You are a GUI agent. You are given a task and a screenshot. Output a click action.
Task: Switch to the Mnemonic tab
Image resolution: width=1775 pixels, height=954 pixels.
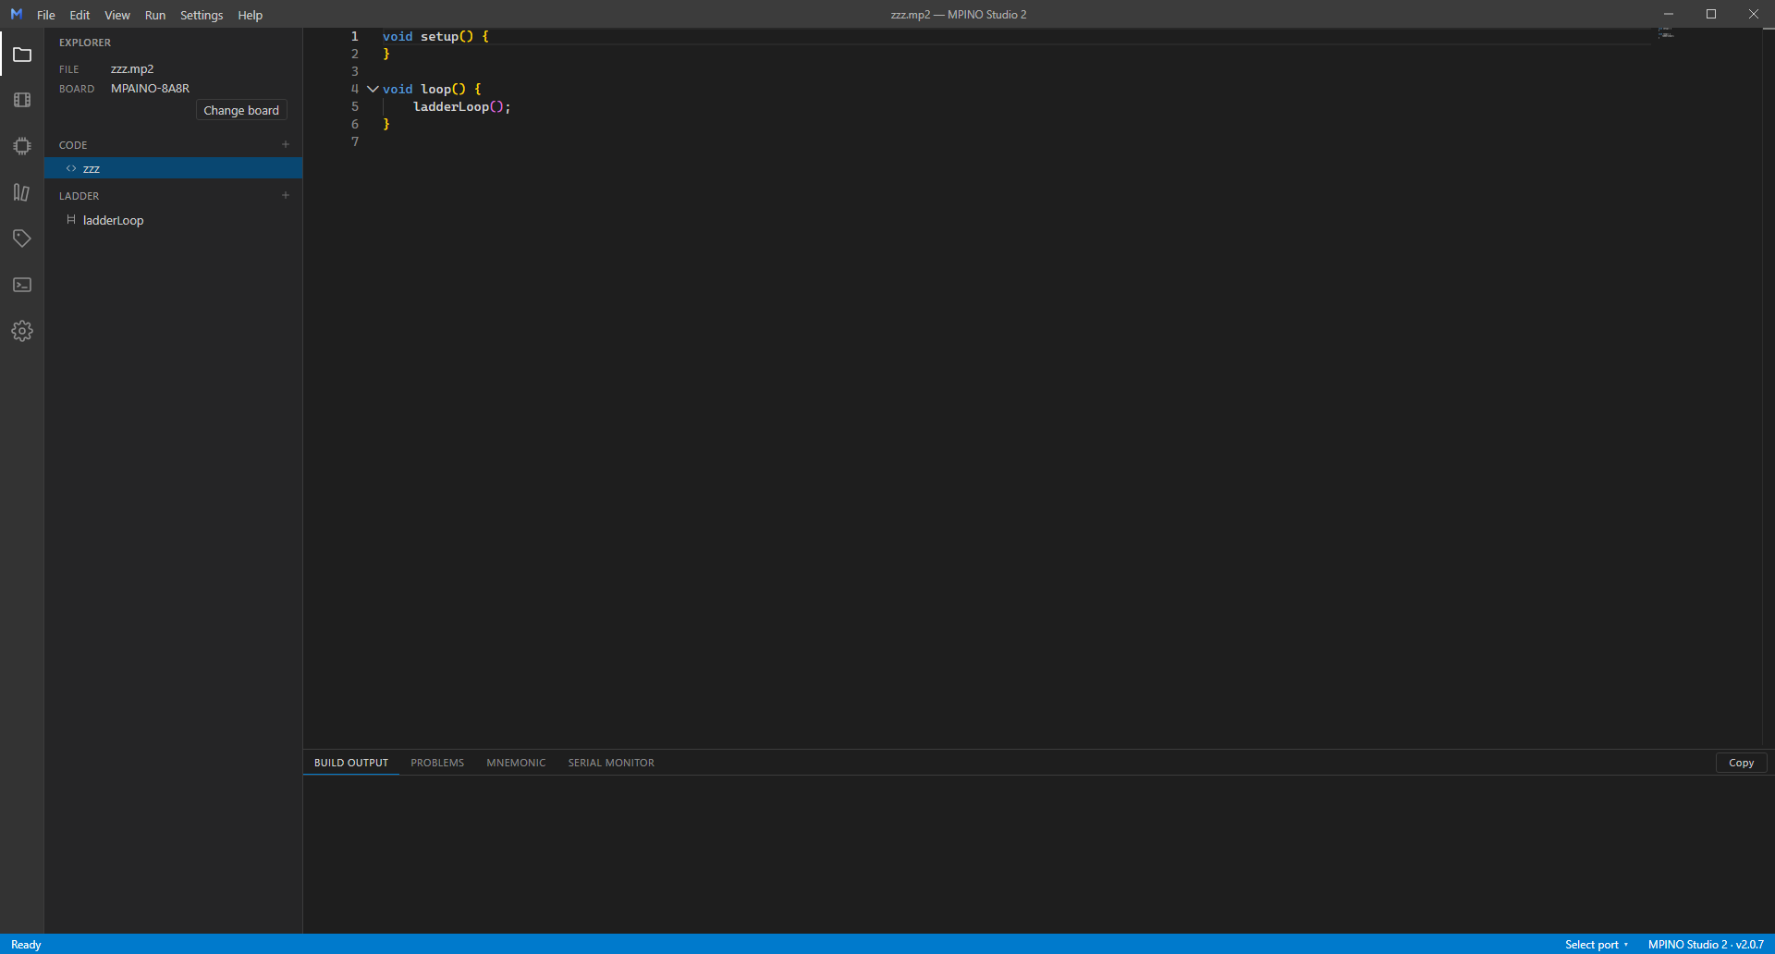point(516,763)
